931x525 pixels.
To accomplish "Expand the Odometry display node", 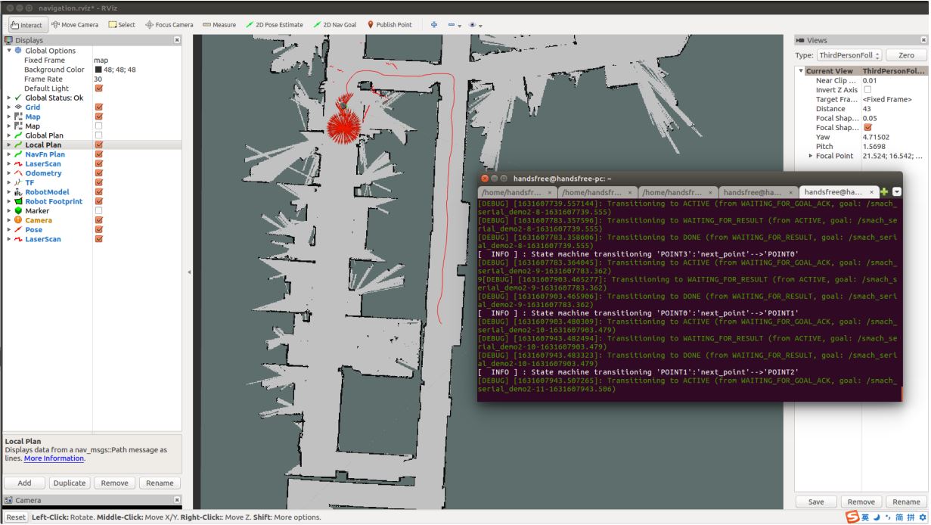I will coord(9,173).
